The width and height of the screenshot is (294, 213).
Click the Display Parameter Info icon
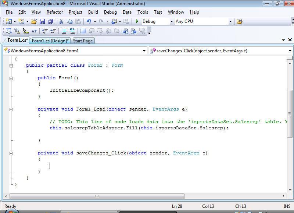[17, 31]
